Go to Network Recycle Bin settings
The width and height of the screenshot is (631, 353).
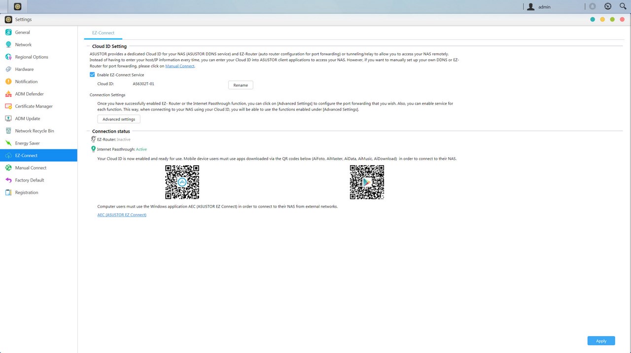point(38,131)
